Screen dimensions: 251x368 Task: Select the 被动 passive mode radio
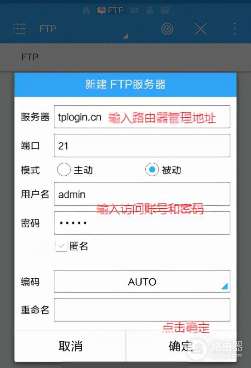[152, 169]
